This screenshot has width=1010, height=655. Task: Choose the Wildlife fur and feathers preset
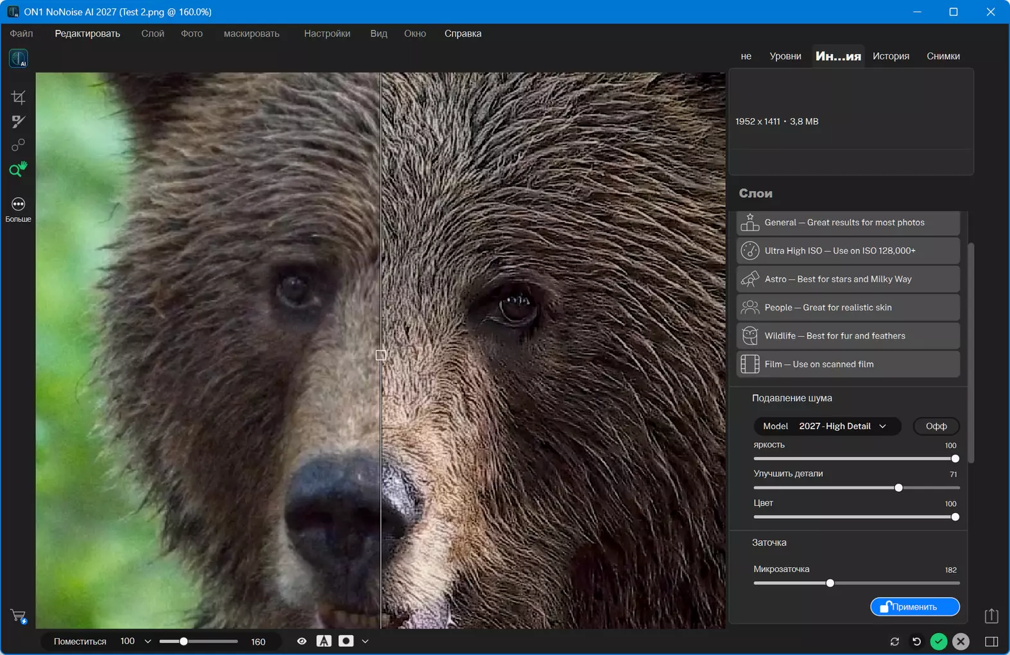click(x=848, y=336)
